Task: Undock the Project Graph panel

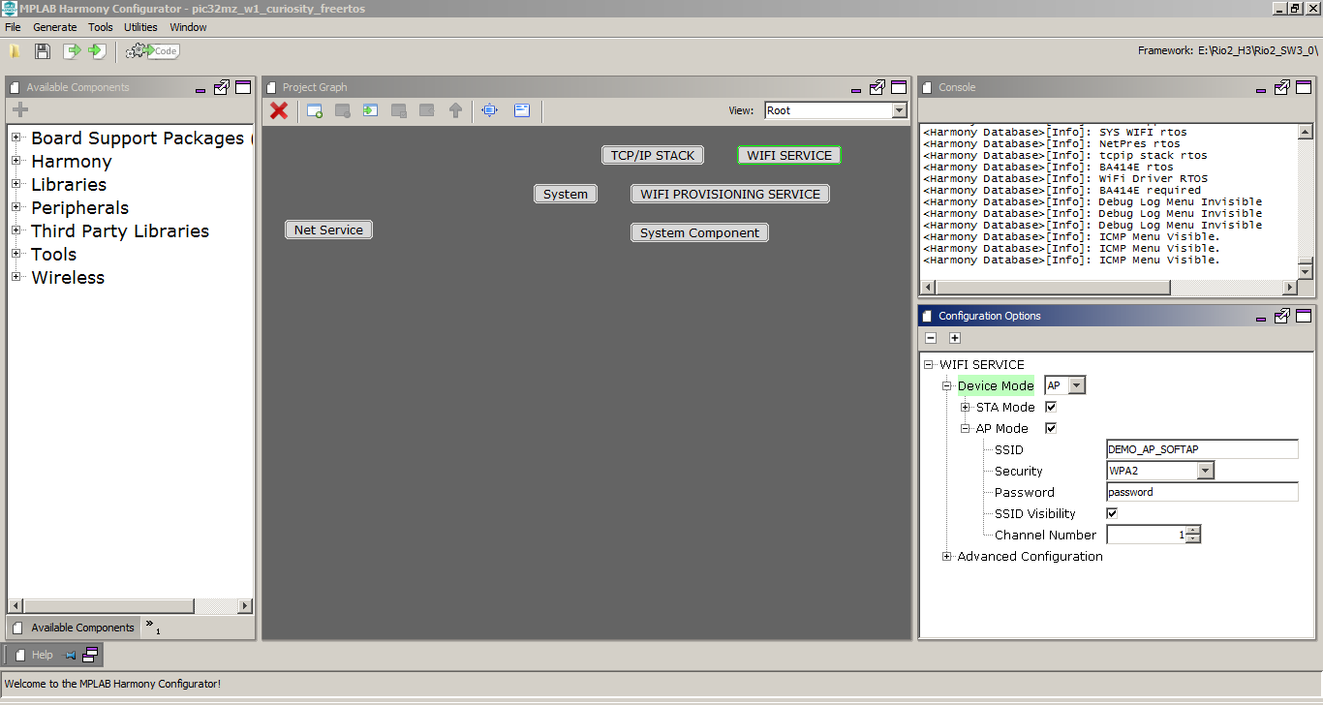Action: (x=877, y=87)
